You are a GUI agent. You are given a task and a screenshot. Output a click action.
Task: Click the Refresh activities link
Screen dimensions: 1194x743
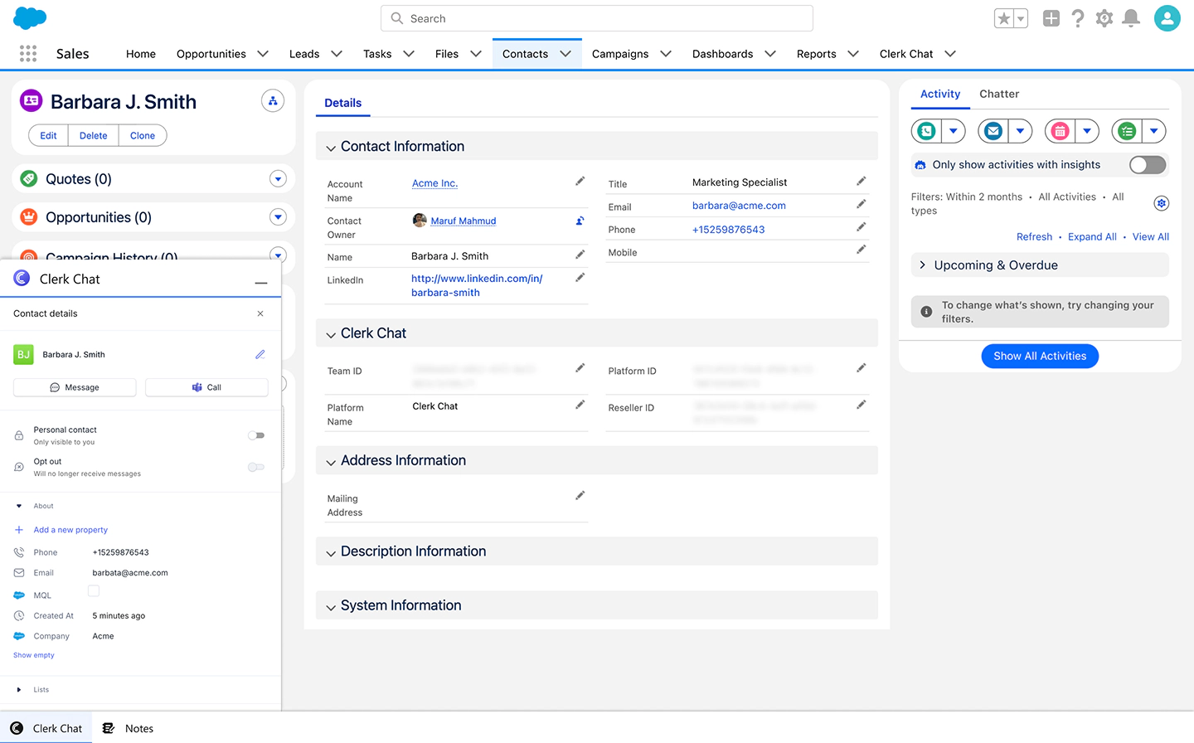(1035, 236)
